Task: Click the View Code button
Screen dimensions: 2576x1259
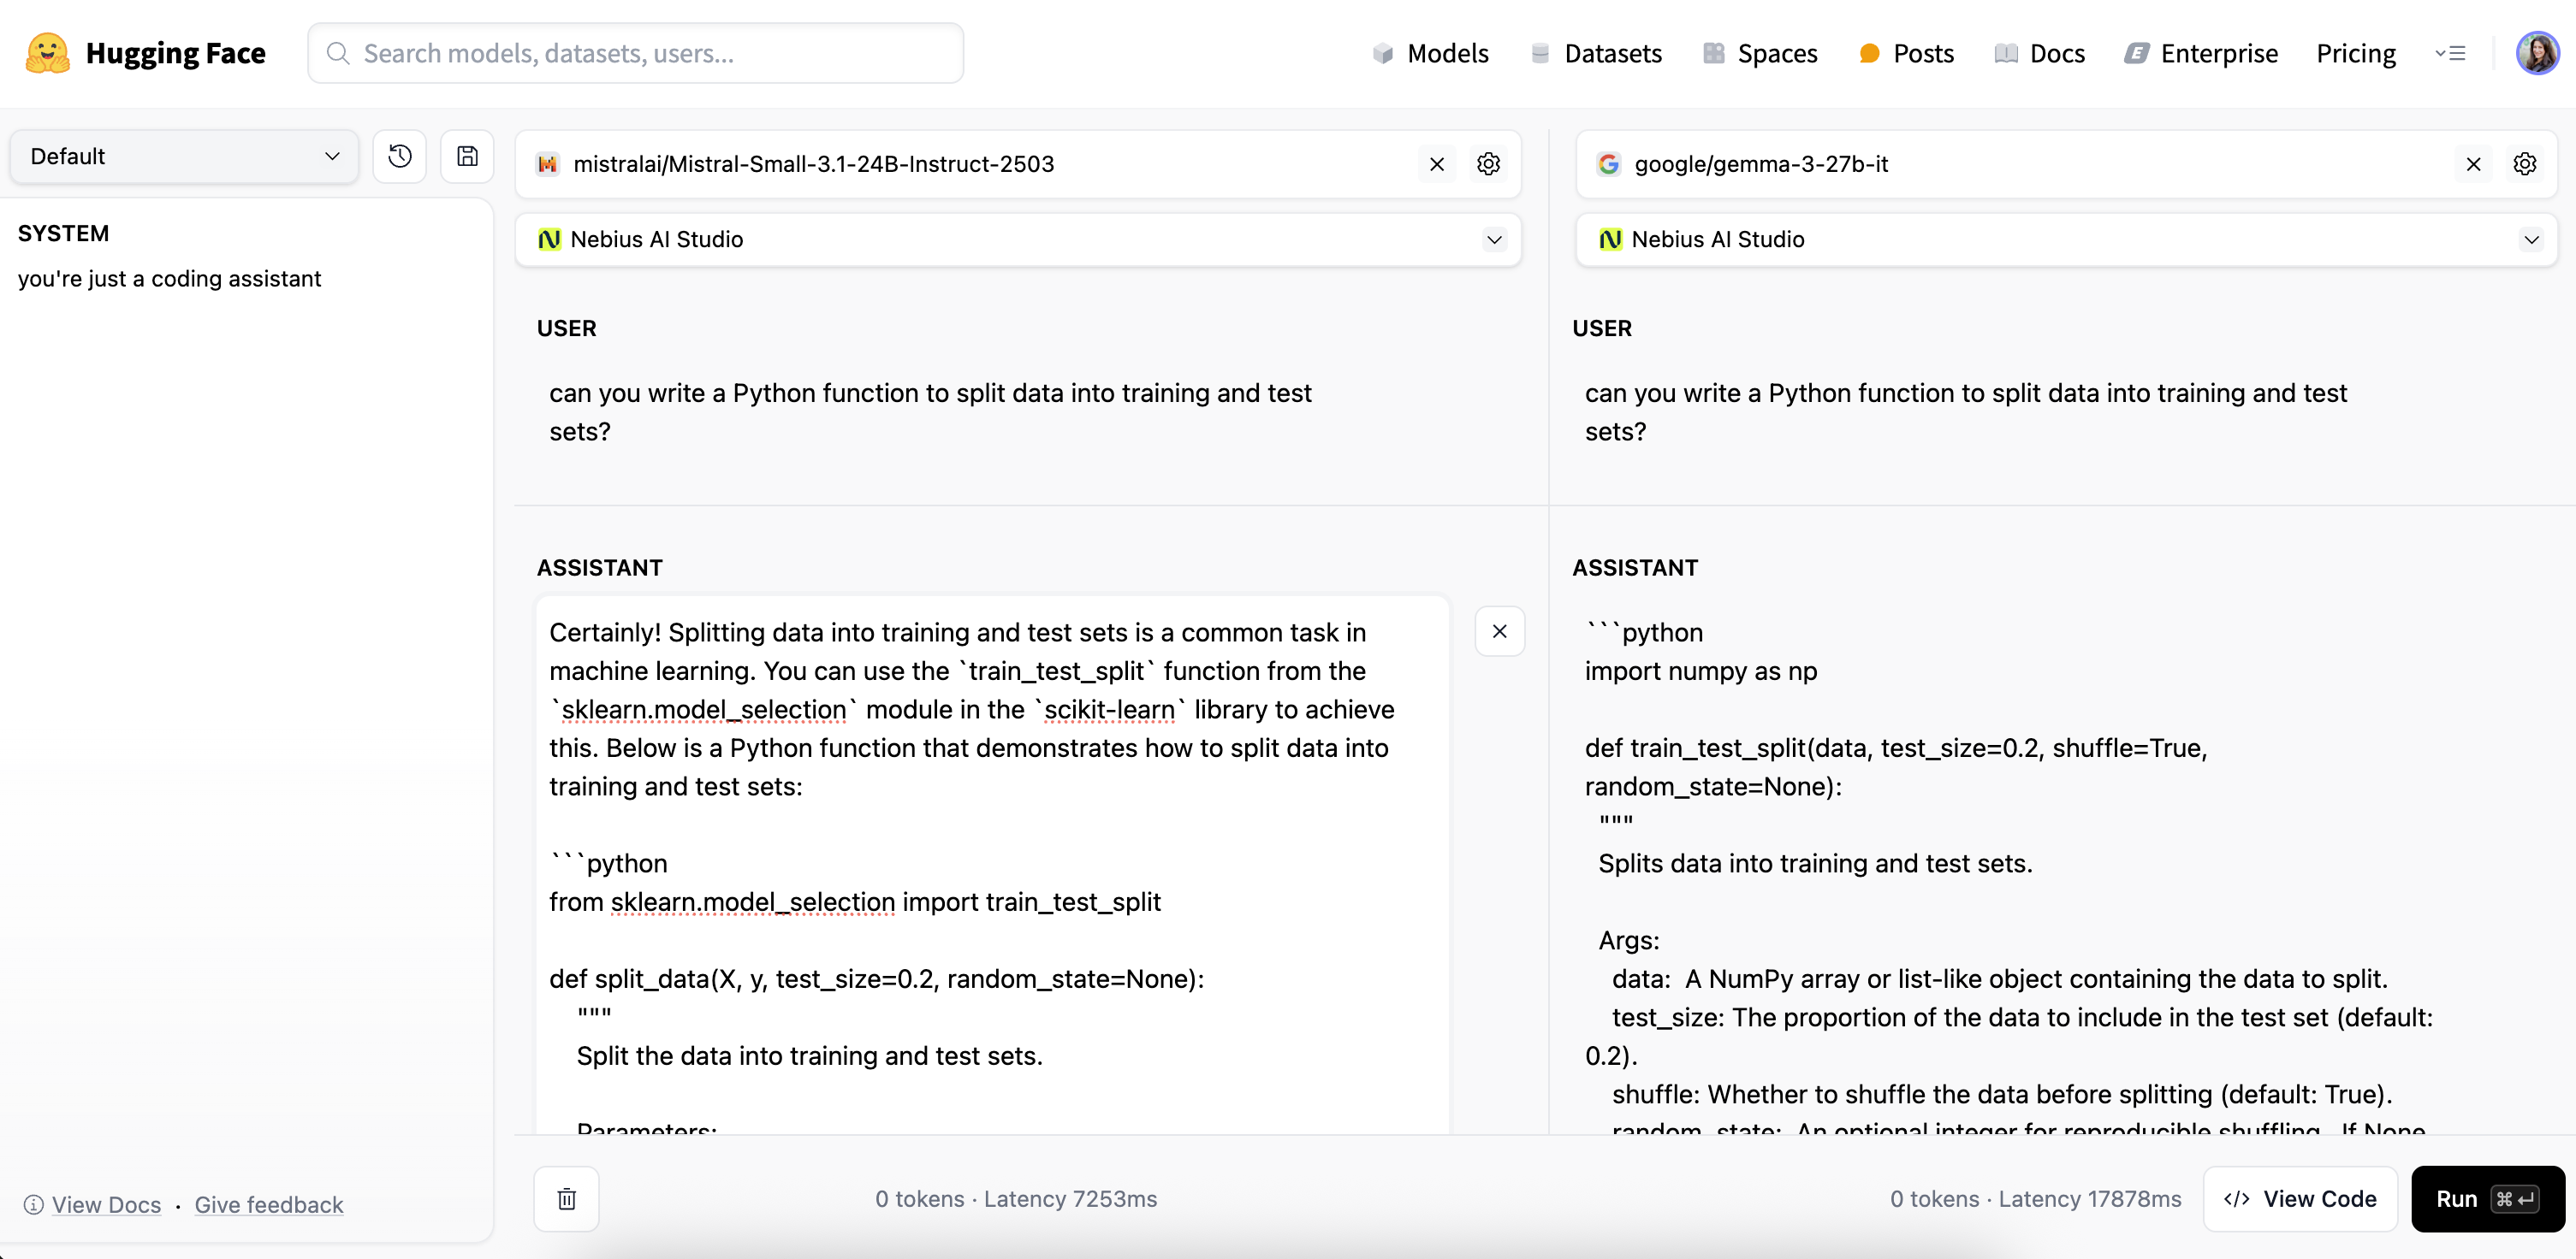Action: click(2299, 1198)
